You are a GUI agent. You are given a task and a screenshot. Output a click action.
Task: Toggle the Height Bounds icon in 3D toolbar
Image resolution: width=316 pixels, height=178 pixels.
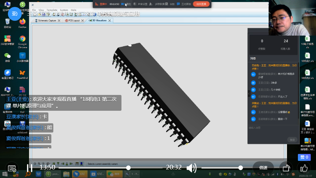tap(77, 164)
